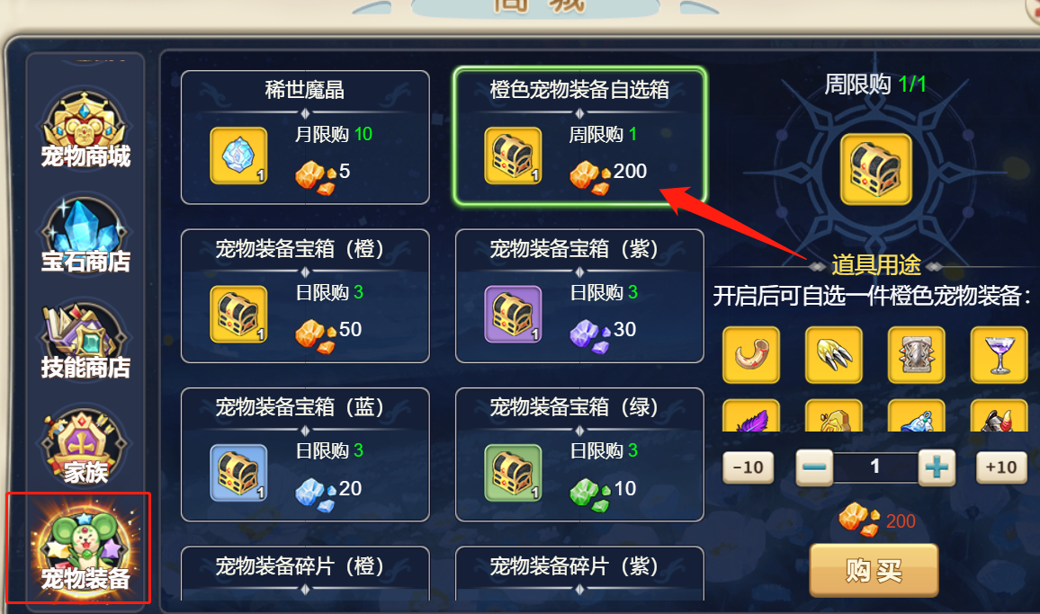
Task: Pick the orange 宠物装备宝箱 (橙) chest icon
Action: click(238, 315)
